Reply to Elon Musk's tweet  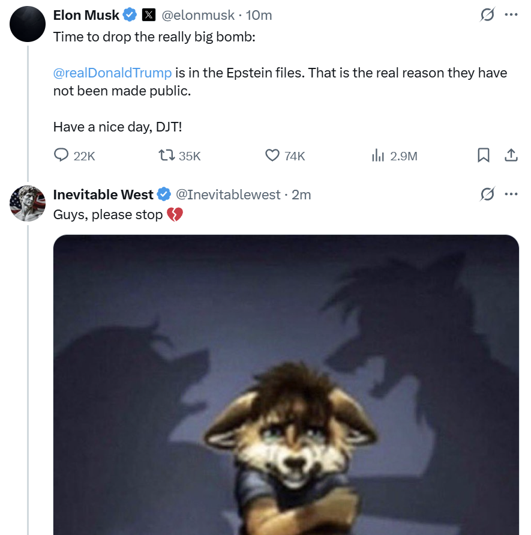(x=61, y=155)
